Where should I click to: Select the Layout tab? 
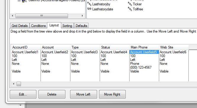pyautogui.click(x=54, y=25)
